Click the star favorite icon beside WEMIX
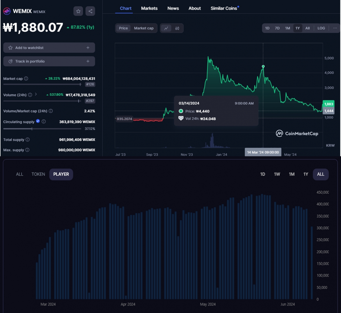This screenshot has width=341, height=313. coord(78,11)
